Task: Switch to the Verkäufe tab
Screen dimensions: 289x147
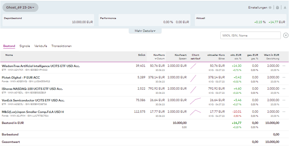Action: click(x=40, y=46)
